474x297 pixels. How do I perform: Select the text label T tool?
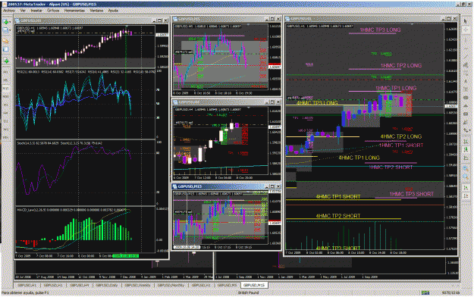coord(466,89)
